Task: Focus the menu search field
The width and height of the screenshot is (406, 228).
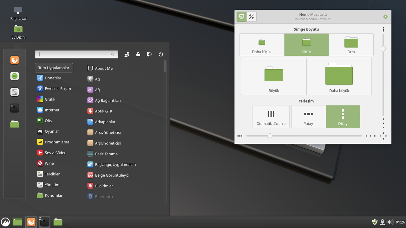Action: pyautogui.click(x=76, y=54)
